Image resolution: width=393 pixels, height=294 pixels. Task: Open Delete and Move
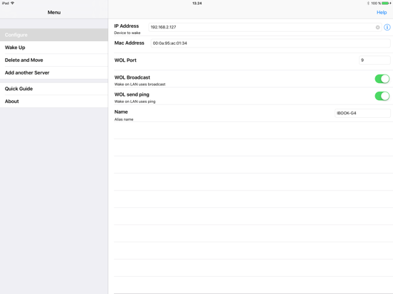(x=54, y=60)
